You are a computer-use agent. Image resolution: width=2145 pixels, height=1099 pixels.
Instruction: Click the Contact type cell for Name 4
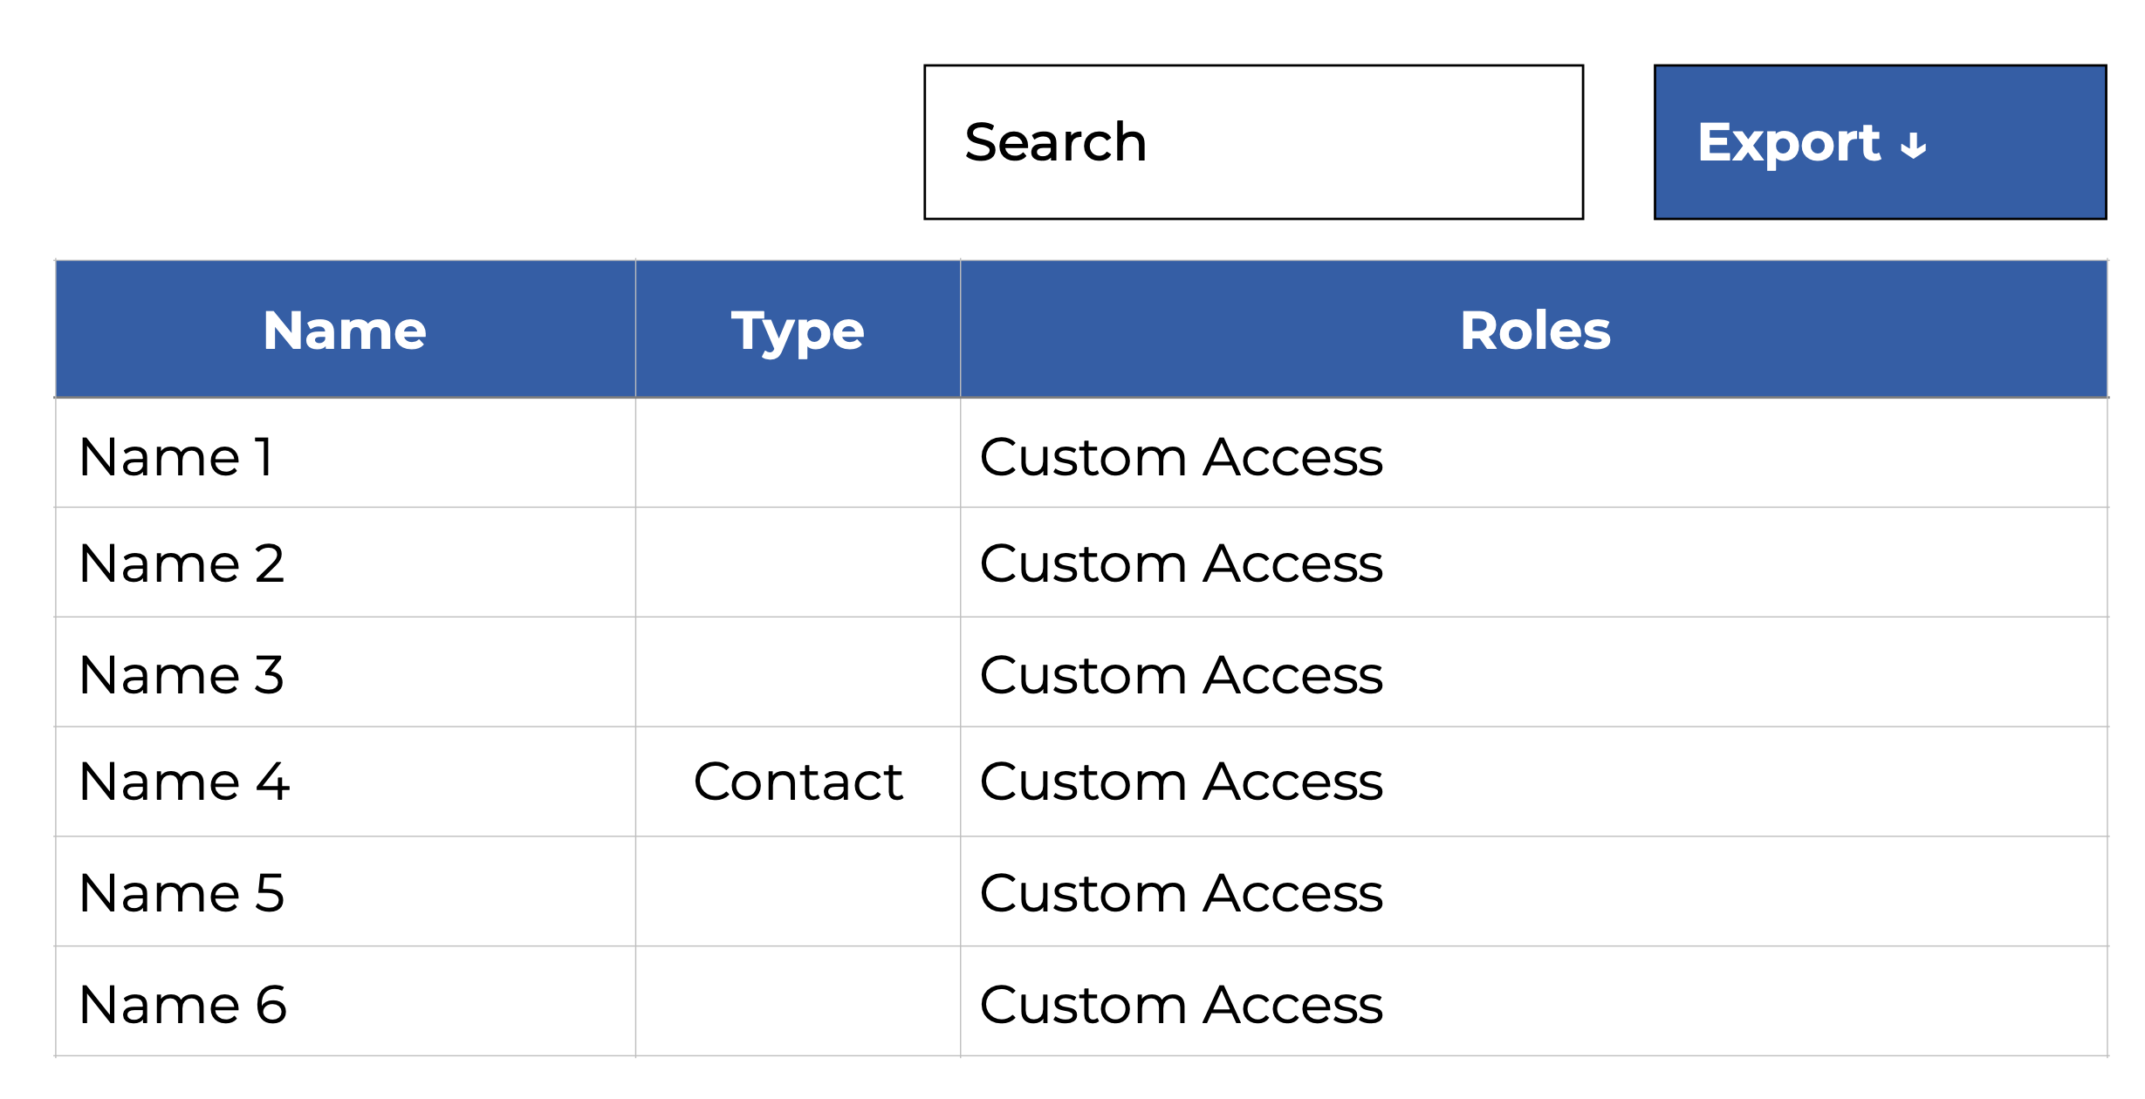798,782
